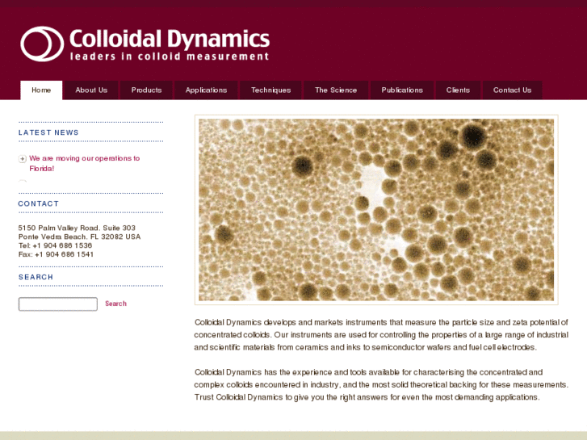Select the address line '5150 Palm Valley Road, Suite 303'
The image size is (587, 440).
pos(77,228)
